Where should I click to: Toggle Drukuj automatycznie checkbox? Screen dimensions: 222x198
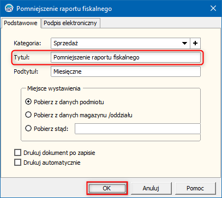47,163
